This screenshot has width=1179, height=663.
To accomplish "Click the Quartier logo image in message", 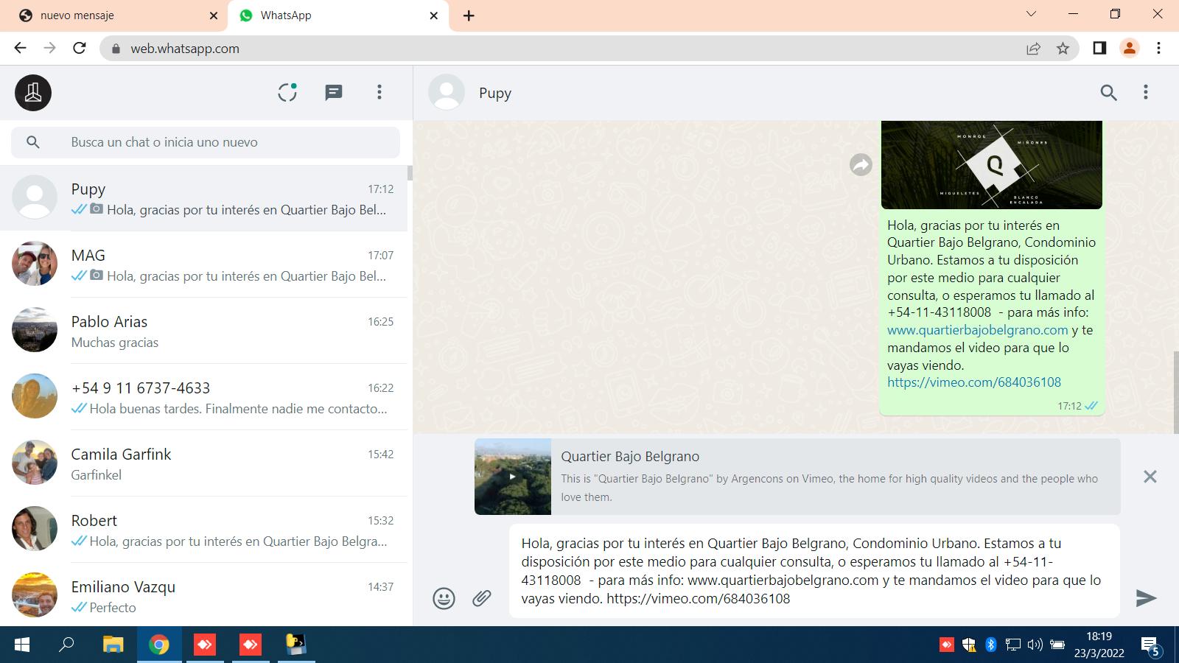I will [992, 165].
